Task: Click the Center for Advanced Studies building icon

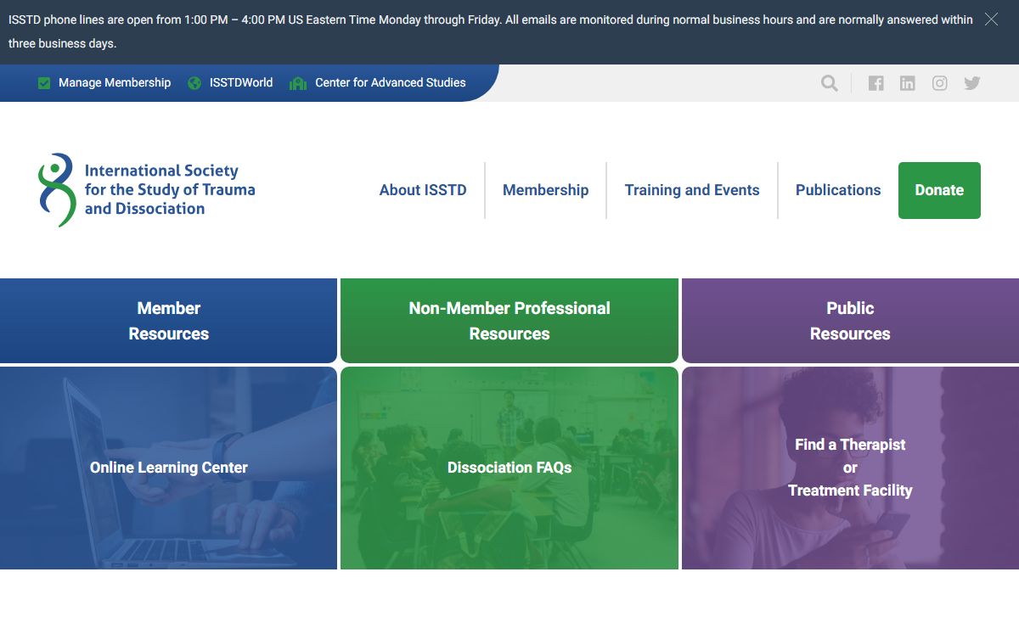Action: tap(298, 83)
